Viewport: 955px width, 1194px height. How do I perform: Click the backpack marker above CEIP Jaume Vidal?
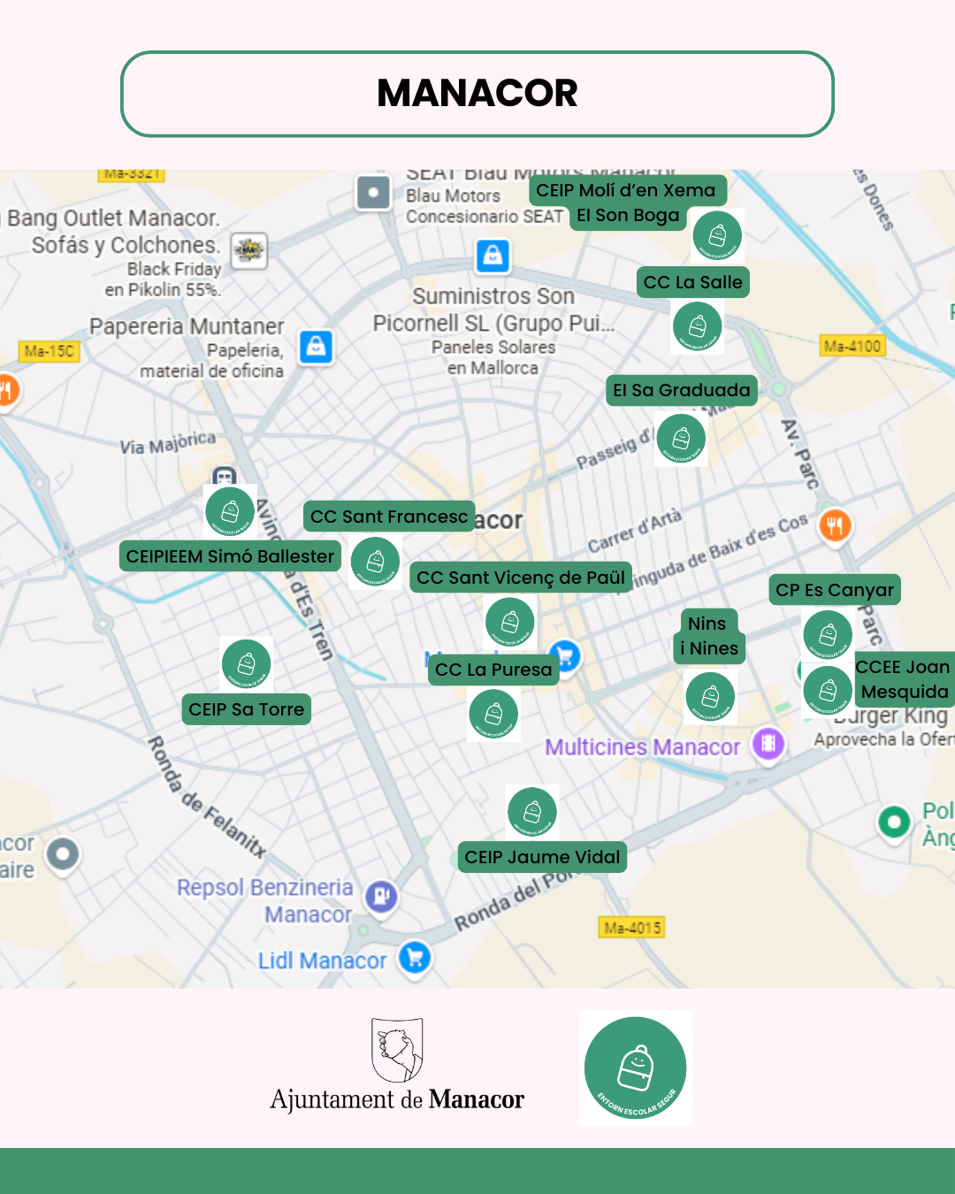tap(532, 812)
